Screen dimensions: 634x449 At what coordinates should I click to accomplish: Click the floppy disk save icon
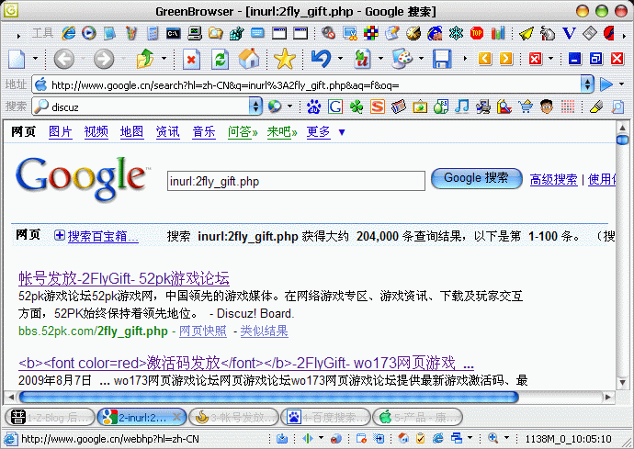coord(442,59)
